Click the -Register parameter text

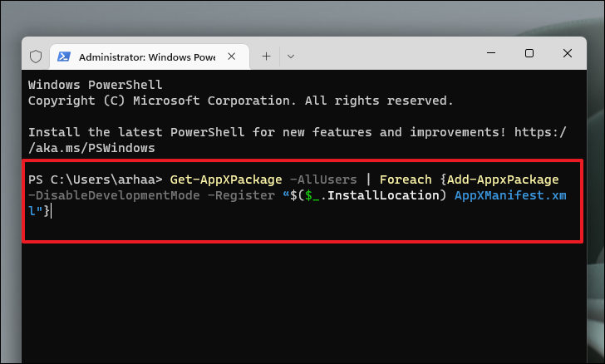coord(241,195)
